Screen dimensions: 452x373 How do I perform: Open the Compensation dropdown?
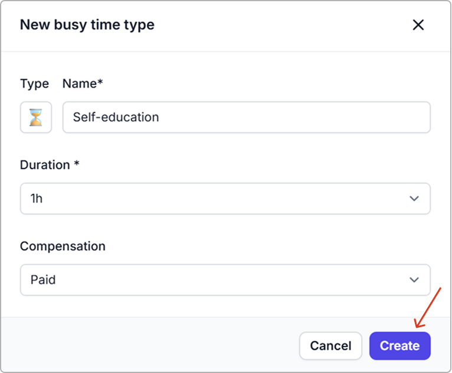225,280
